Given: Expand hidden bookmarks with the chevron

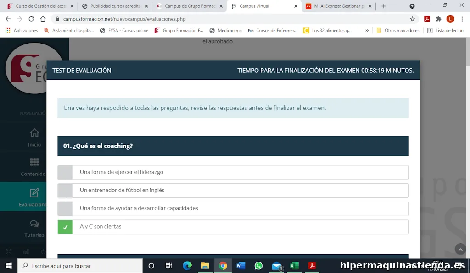Looking at the screenshot, I should pyautogui.click(x=367, y=31).
